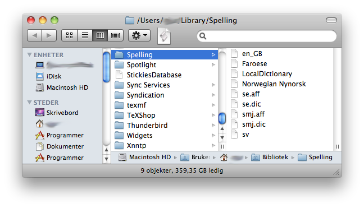364x208 pixels.
Task: Click the sidebar scroll down arrow
Action: (x=106, y=159)
